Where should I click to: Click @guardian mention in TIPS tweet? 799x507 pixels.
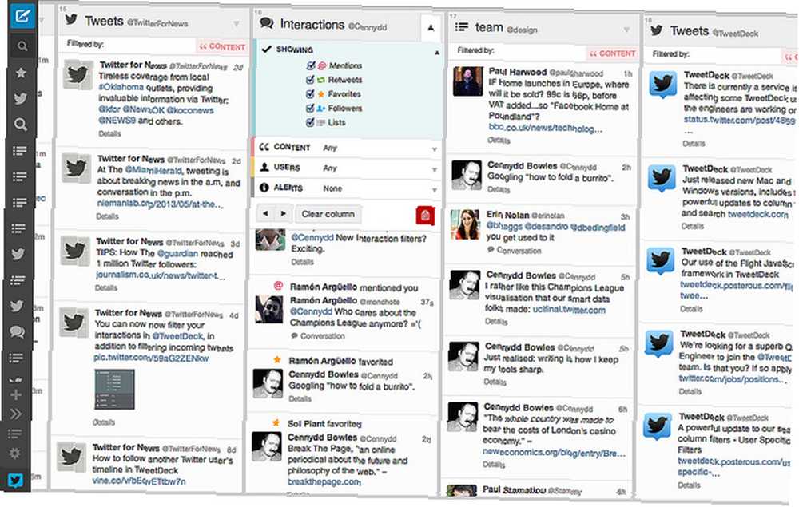[177, 253]
